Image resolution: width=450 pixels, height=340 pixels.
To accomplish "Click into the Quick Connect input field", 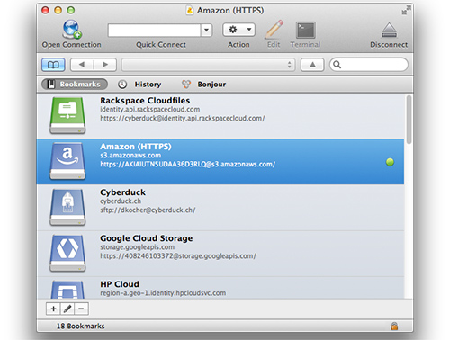I will (154, 30).
